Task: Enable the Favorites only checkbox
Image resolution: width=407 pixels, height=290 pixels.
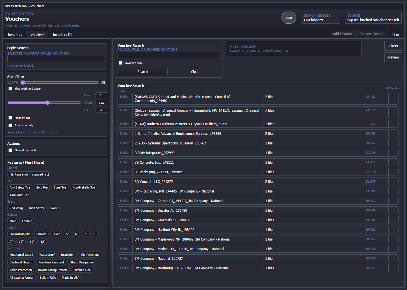Action: click(121, 63)
